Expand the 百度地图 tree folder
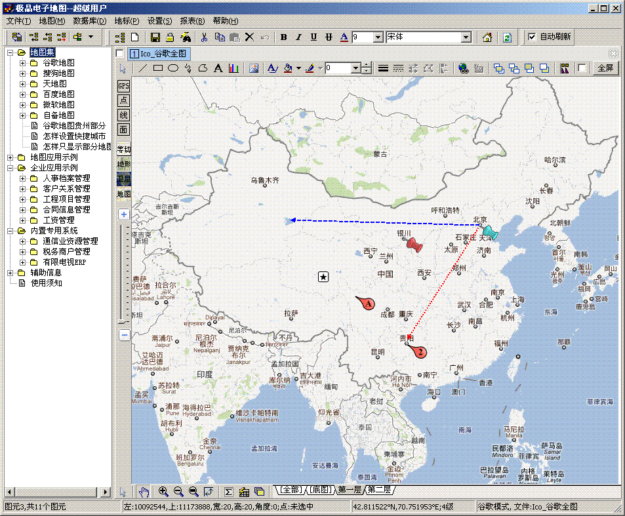 coord(23,94)
